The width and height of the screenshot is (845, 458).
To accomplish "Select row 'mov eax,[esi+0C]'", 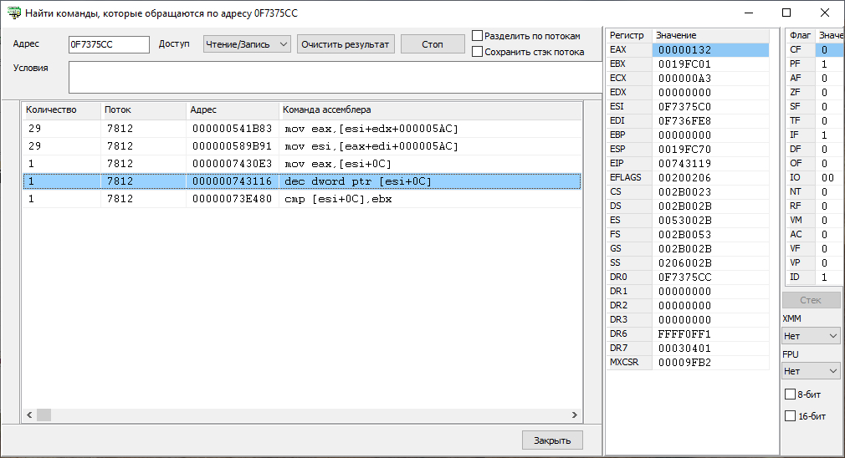I will click(302, 164).
